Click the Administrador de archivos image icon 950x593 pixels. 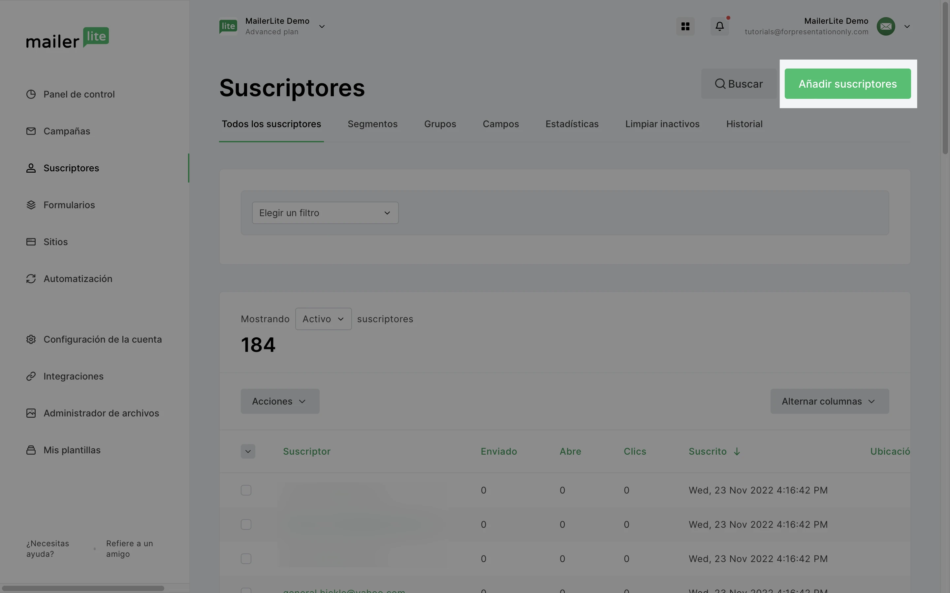[x=31, y=413]
